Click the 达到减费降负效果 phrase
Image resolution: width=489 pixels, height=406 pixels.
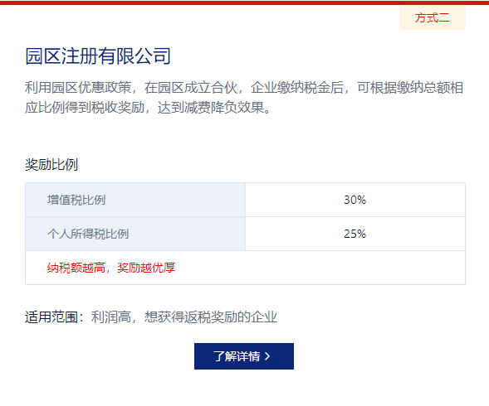coord(214,108)
